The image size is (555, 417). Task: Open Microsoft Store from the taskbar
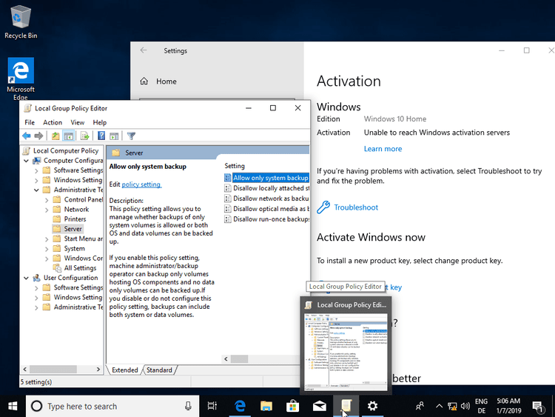(x=292, y=406)
